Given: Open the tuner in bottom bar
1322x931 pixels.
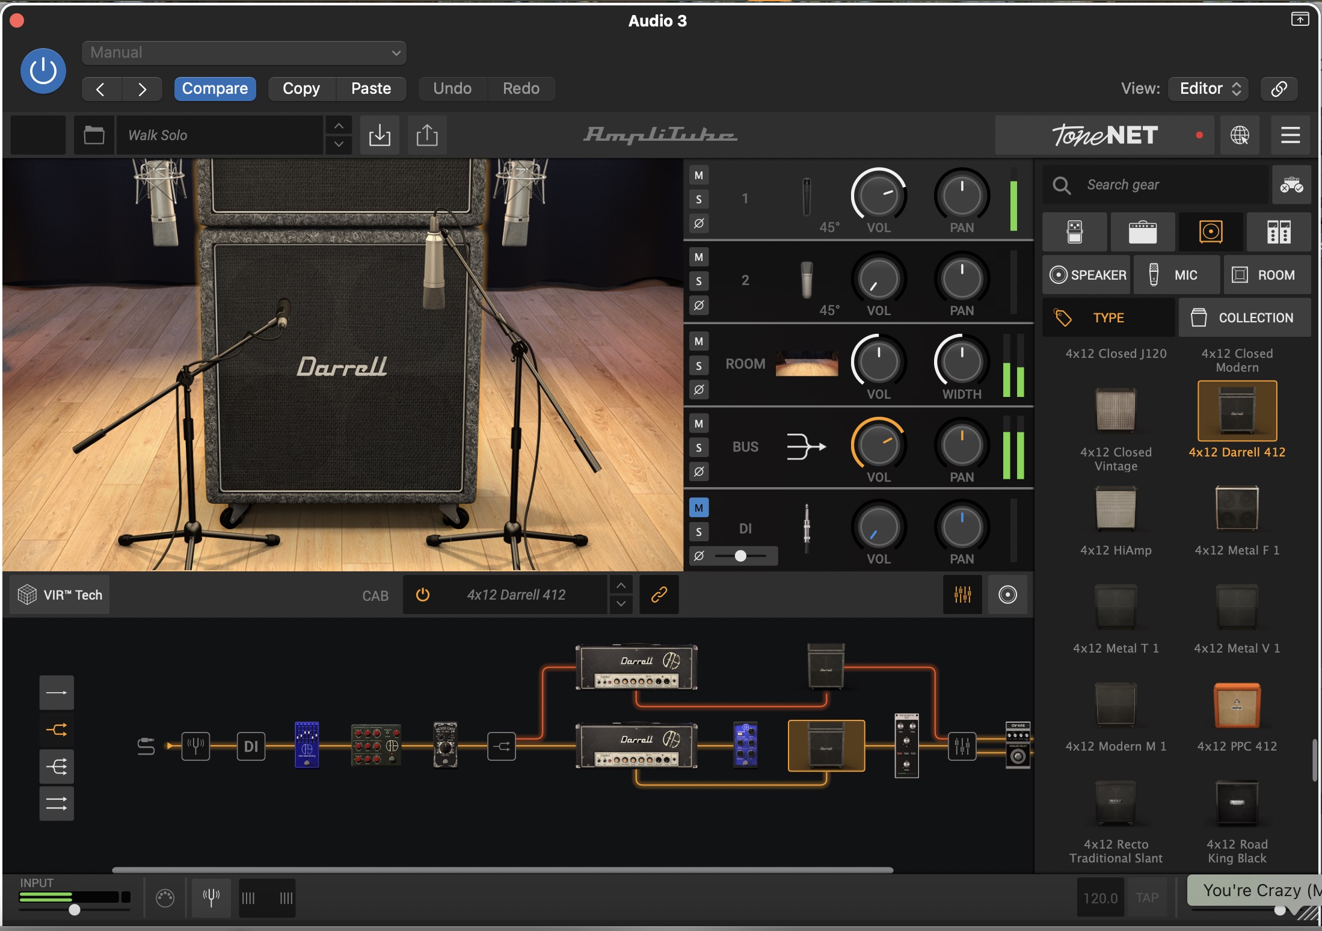Looking at the screenshot, I should click(211, 898).
